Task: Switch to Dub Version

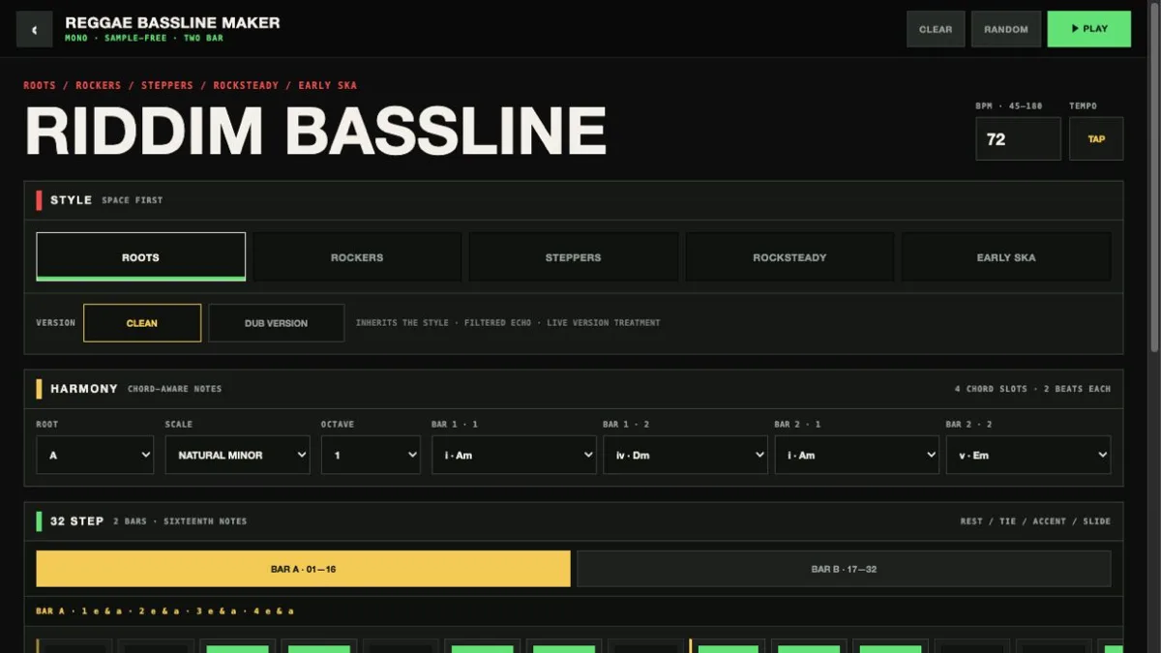Action: tap(276, 323)
